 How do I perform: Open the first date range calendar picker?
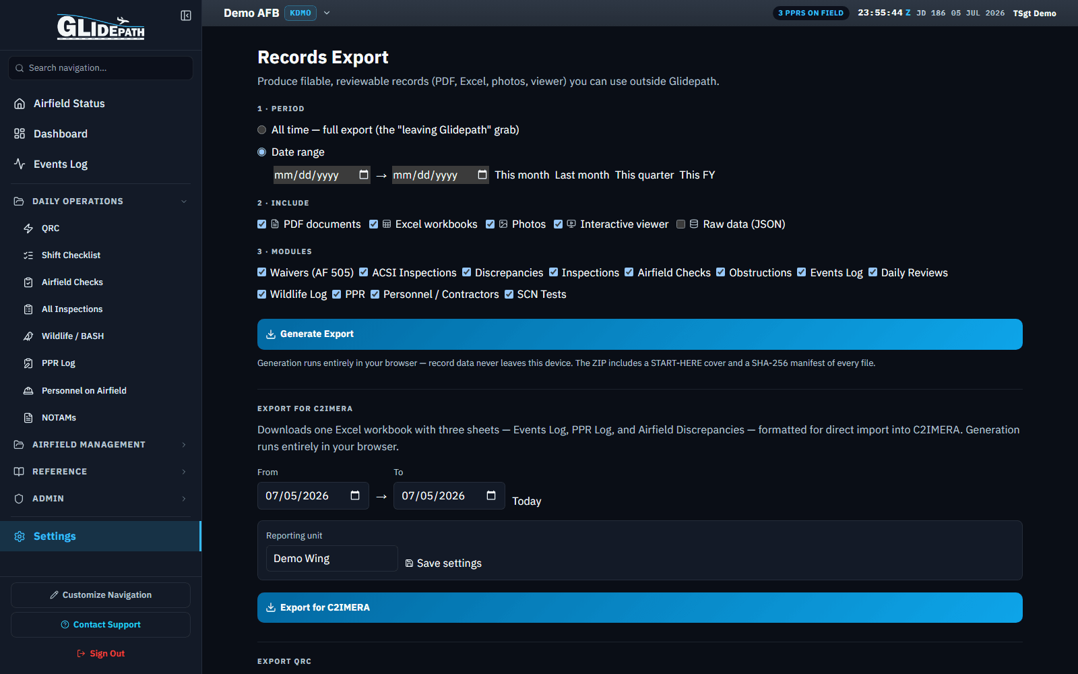pyautogui.click(x=364, y=175)
